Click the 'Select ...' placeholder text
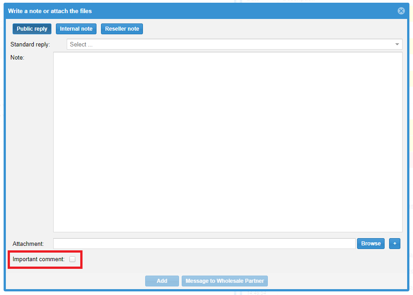The image size is (413, 295). (x=81, y=45)
